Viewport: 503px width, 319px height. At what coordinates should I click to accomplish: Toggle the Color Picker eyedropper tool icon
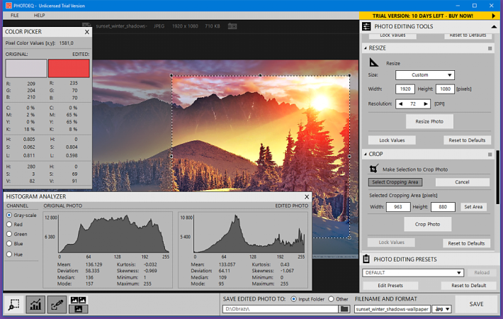point(57,304)
